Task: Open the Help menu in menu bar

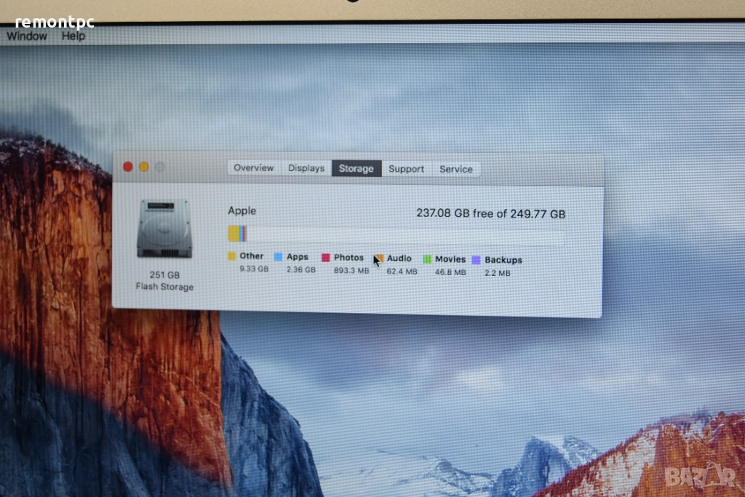Action: pos(73,36)
